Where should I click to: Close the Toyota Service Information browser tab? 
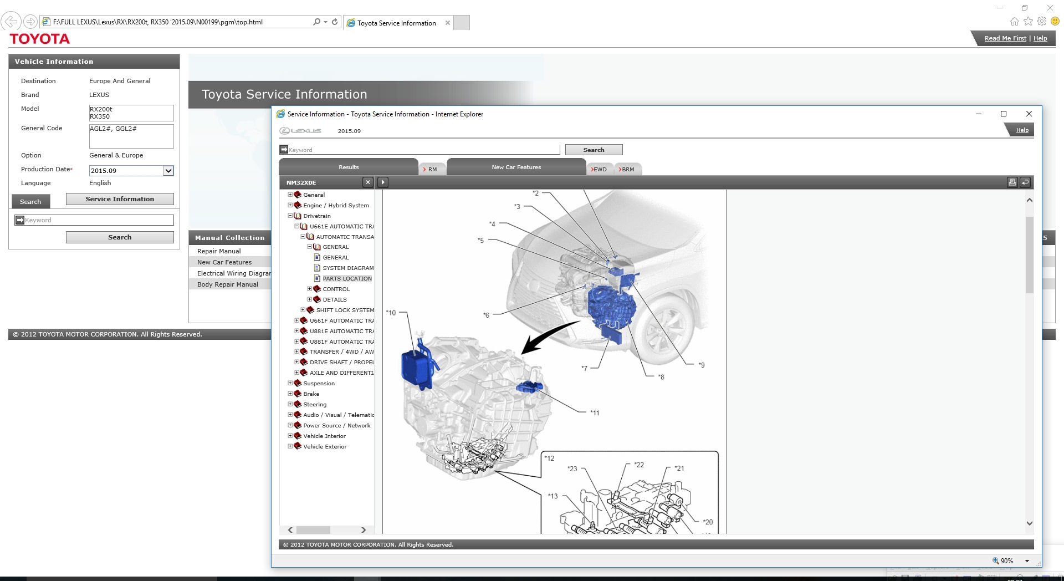448,23
